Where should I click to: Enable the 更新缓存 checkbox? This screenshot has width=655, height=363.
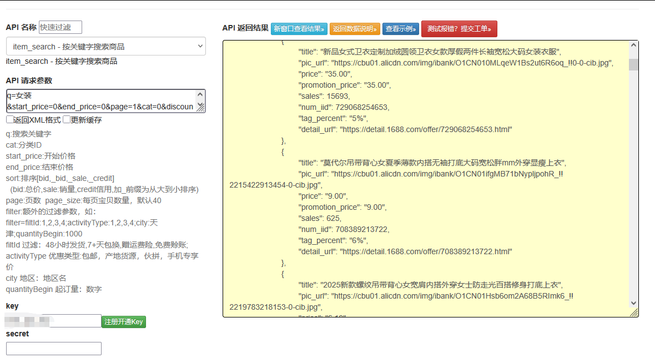(x=67, y=119)
